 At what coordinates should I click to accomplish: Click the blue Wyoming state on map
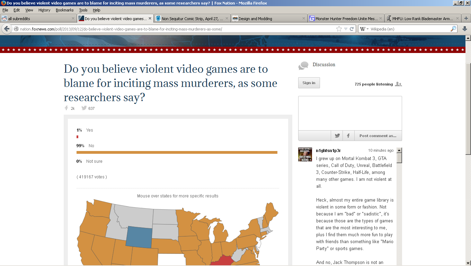coord(139,237)
